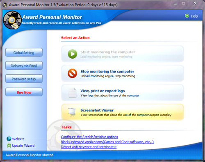The height and width of the screenshot is (162, 205).
Task: Close the Award Personal Monitor window
Action: coord(195,4)
